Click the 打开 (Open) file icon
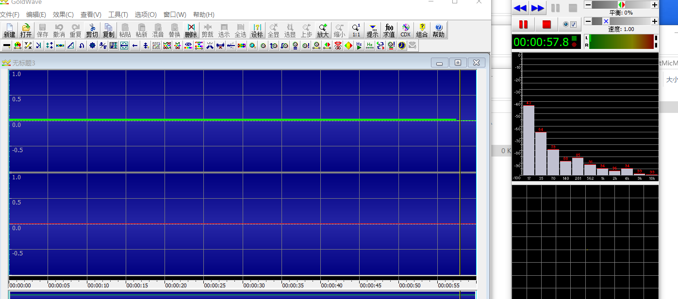This screenshot has height=299, width=678. (x=26, y=30)
